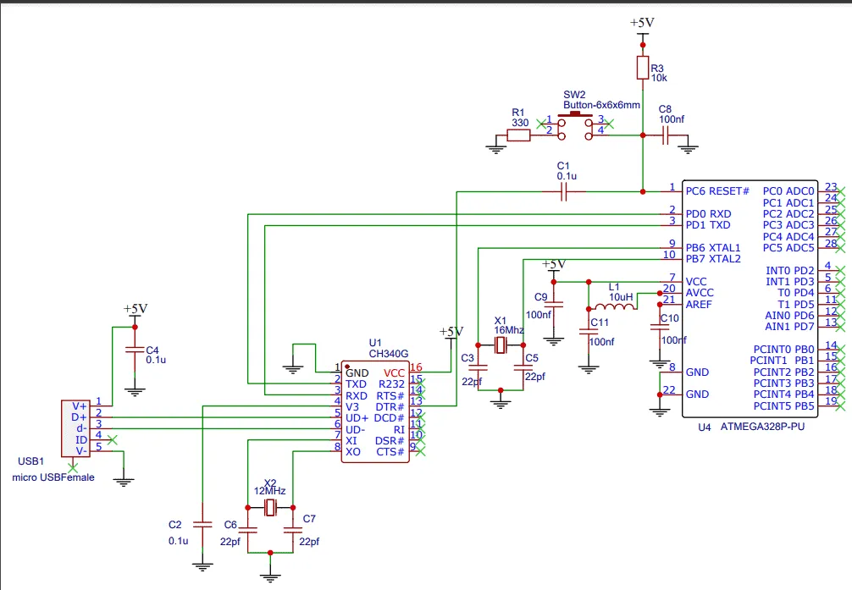The width and height of the screenshot is (852, 590).
Task: Click the +5V power flag above R3
Action: pos(642,24)
